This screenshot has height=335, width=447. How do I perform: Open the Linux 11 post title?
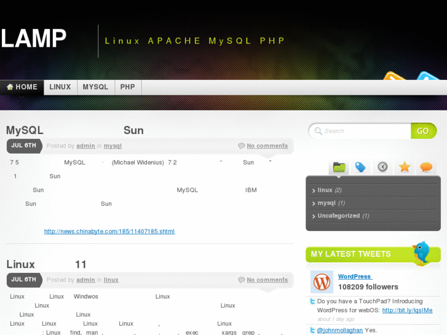pyautogui.click(x=47, y=264)
